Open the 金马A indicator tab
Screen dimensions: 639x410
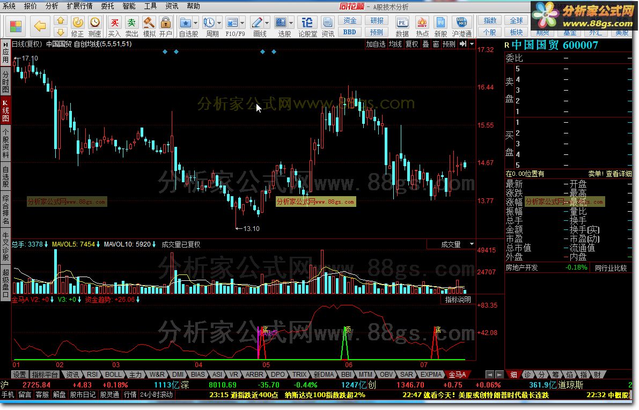(457, 374)
